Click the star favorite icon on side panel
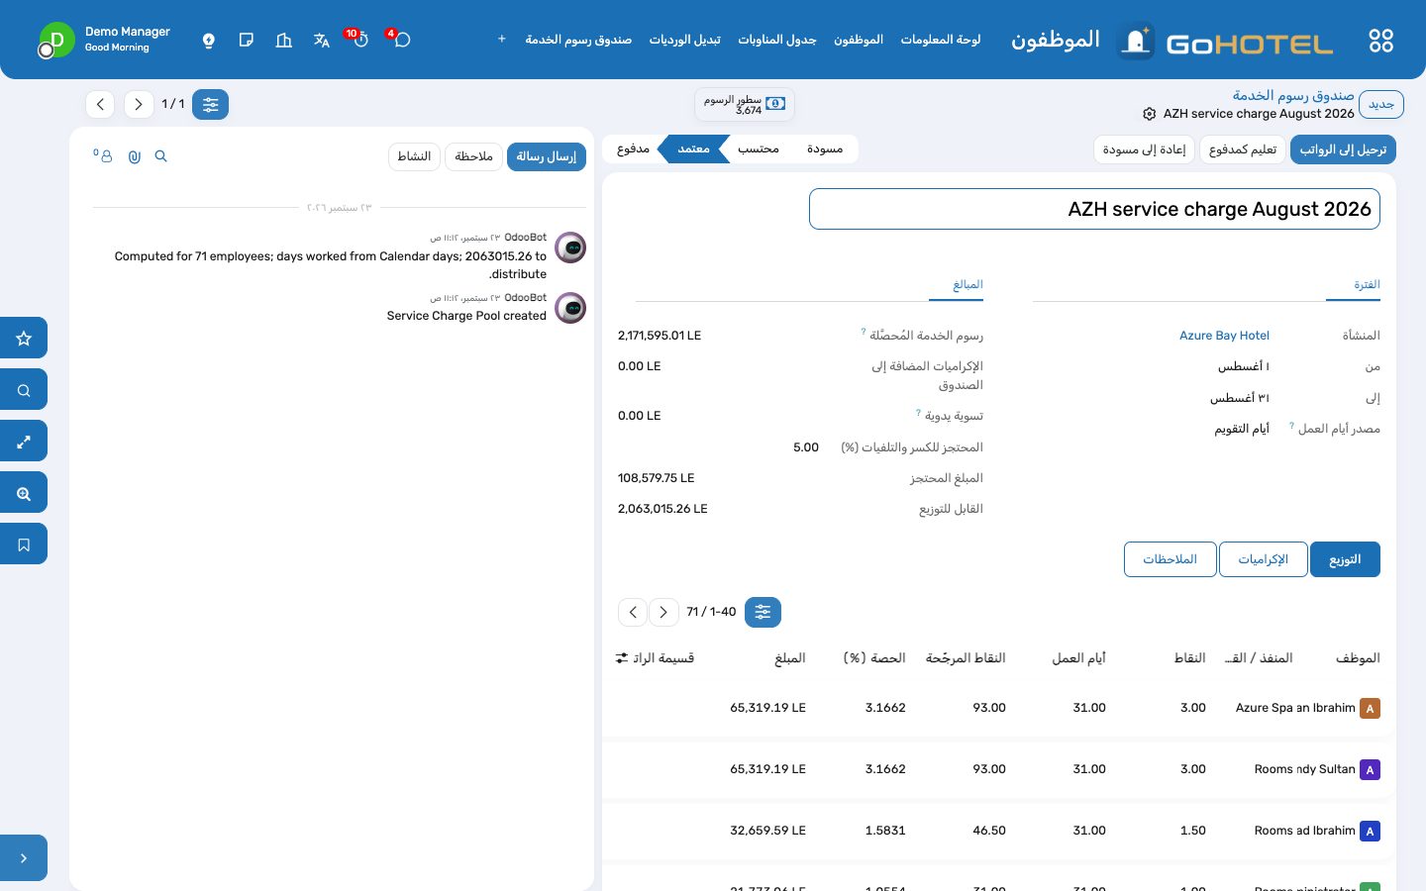Viewport: 1426px width, 891px height. click(24, 339)
